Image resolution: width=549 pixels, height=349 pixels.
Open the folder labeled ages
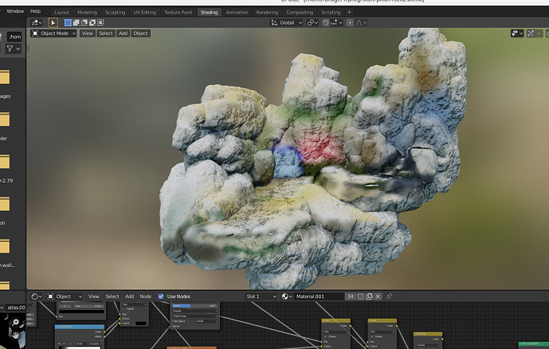5,78
